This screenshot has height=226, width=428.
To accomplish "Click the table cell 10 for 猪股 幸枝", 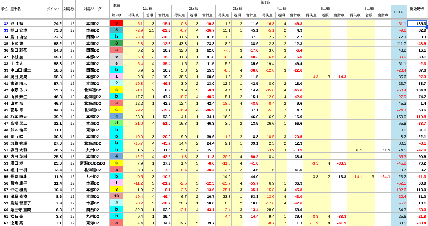I will click(116, 196).
